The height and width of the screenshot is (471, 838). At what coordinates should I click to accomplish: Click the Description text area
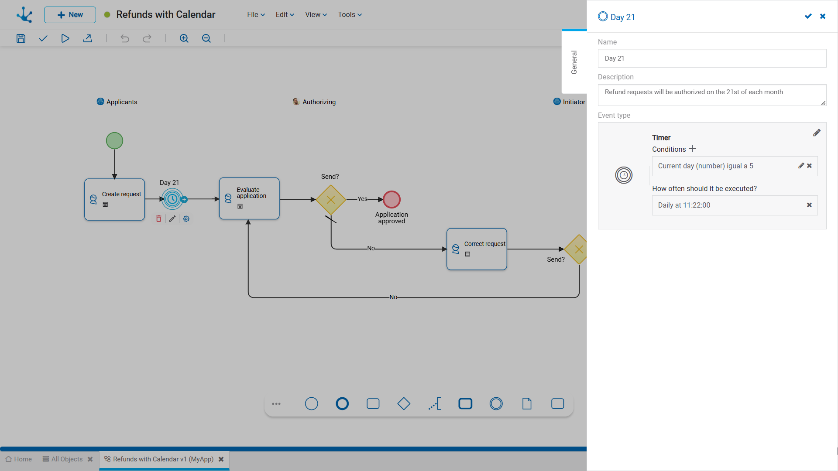[x=712, y=95]
